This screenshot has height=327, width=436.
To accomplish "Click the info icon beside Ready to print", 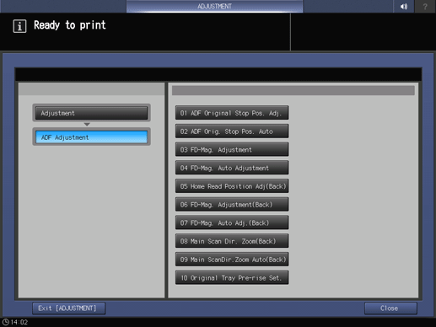I will coord(19,26).
